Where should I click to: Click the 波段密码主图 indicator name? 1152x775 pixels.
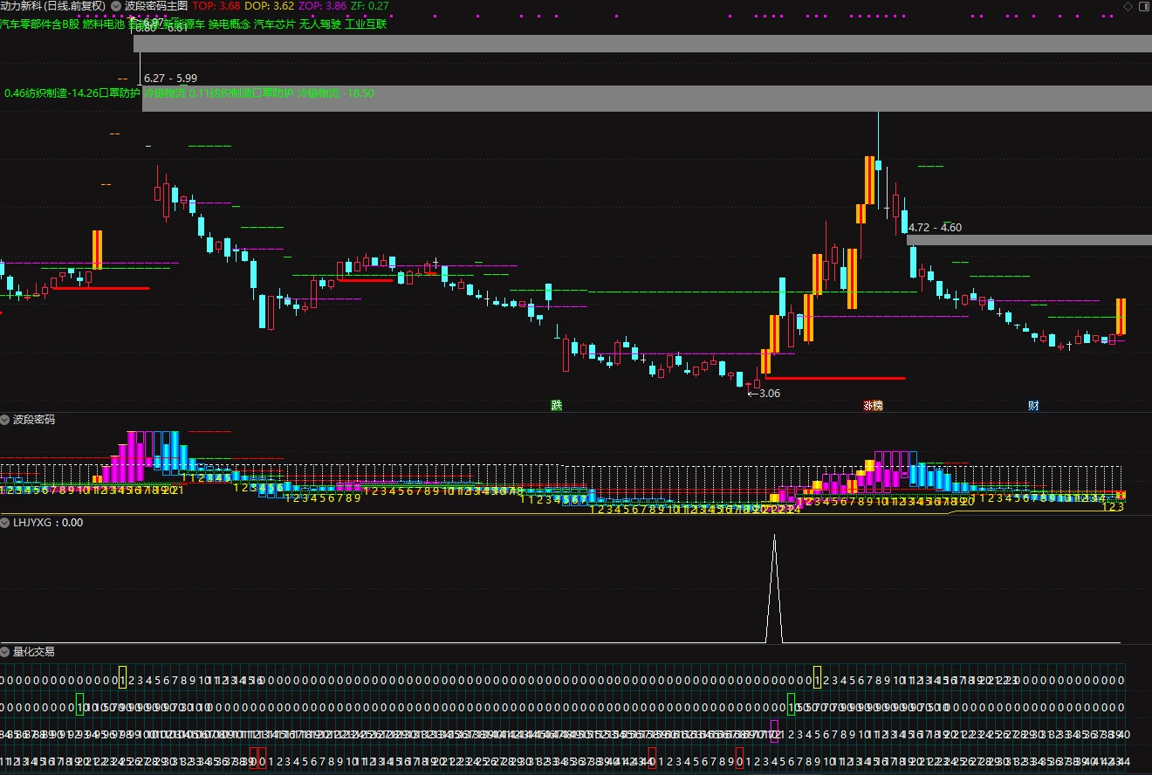pyautogui.click(x=155, y=5)
